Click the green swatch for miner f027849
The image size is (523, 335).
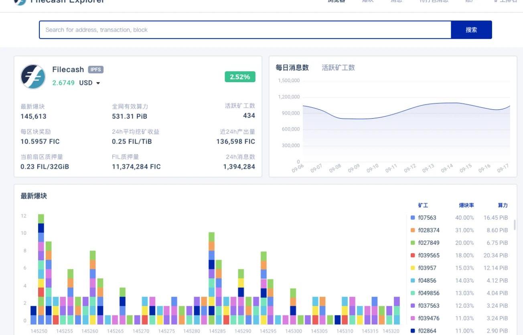413,243
